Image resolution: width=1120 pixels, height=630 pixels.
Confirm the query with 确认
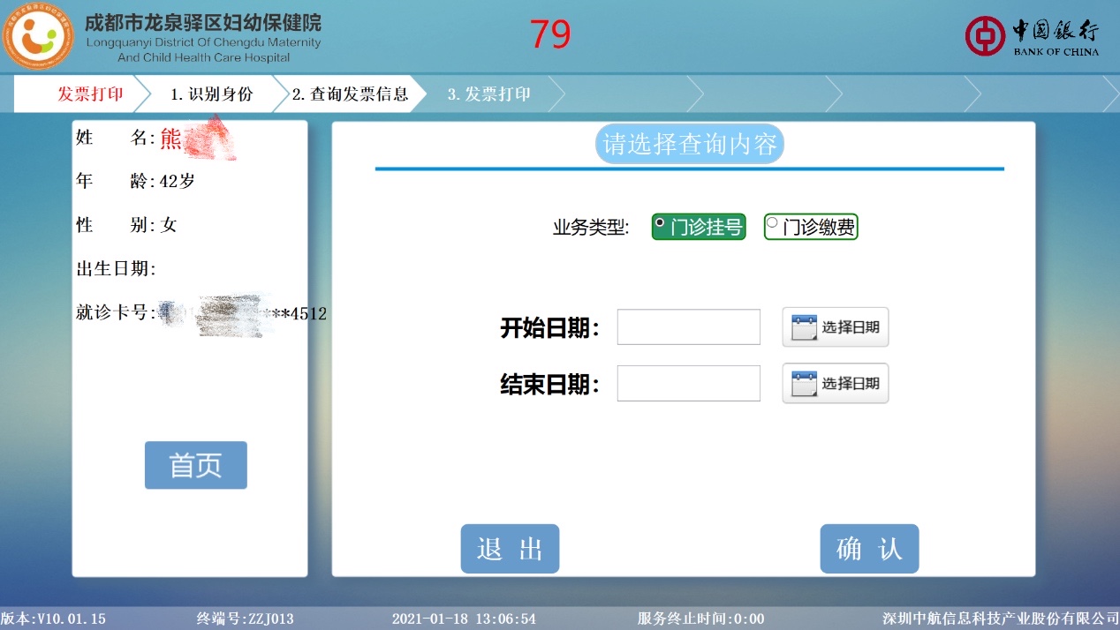point(869,549)
